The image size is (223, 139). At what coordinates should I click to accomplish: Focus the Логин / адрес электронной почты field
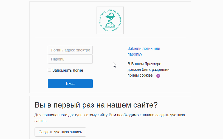[x=70, y=50]
